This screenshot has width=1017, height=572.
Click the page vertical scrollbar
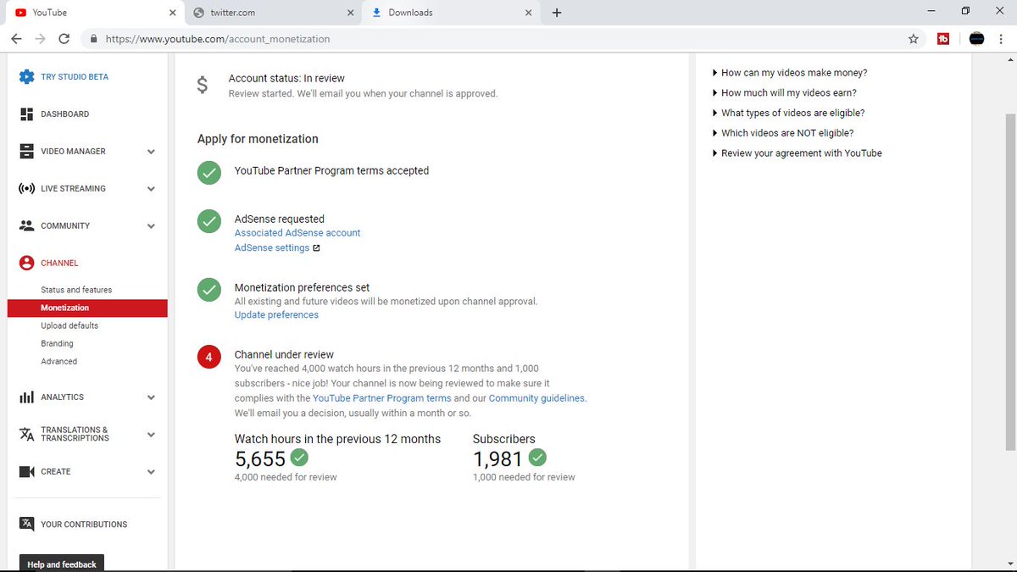click(1010, 282)
